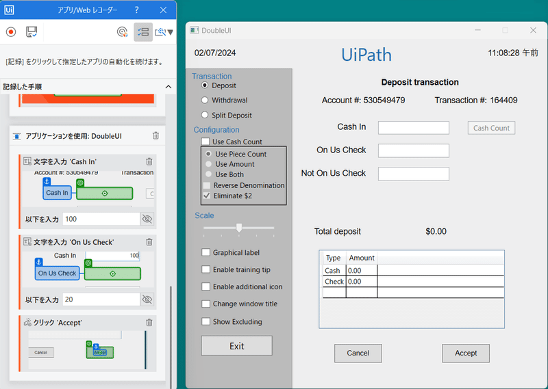This screenshot has width=548, height=389.
Task: Click the Total deposit value $0.00
Action: pos(436,231)
